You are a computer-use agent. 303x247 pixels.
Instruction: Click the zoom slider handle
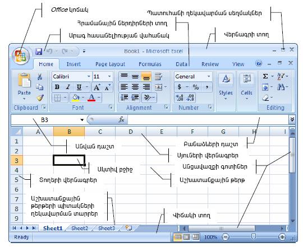(x=253, y=236)
